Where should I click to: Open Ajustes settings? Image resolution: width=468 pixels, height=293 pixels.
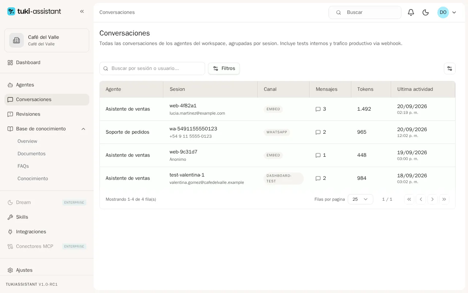[47, 270]
